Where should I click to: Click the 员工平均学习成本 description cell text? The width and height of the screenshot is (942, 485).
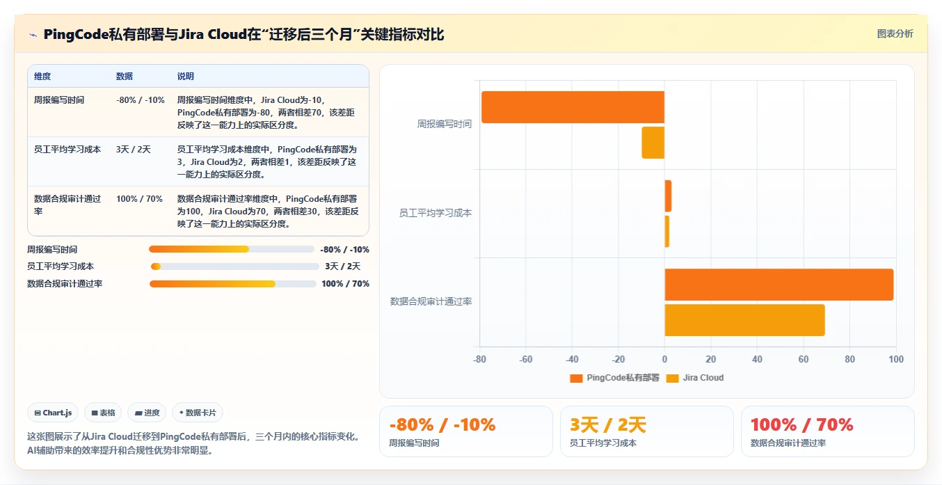[x=268, y=162]
